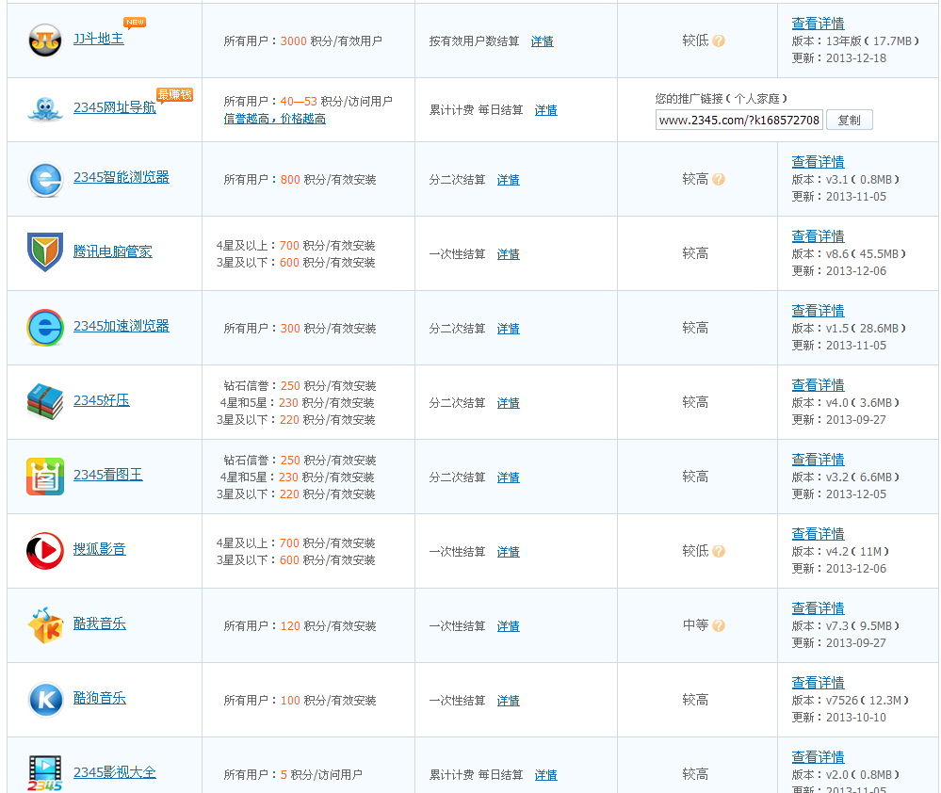This screenshot has width=941, height=793.
Task: Click 查看详情 for 2345影视大全
Action: (x=818, y=757)
